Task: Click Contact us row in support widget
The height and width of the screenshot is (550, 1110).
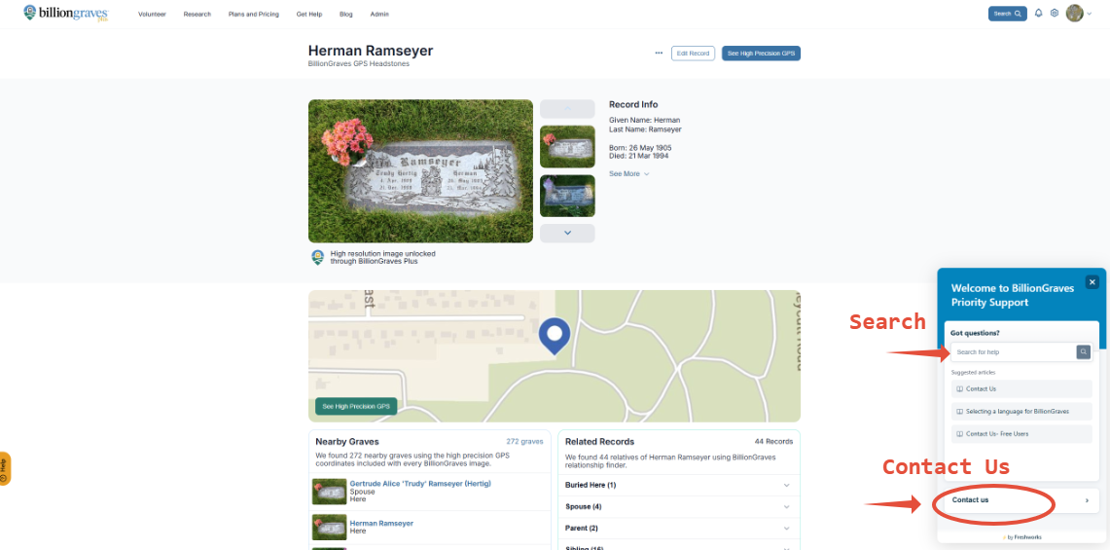Action: pos(1021,500)
